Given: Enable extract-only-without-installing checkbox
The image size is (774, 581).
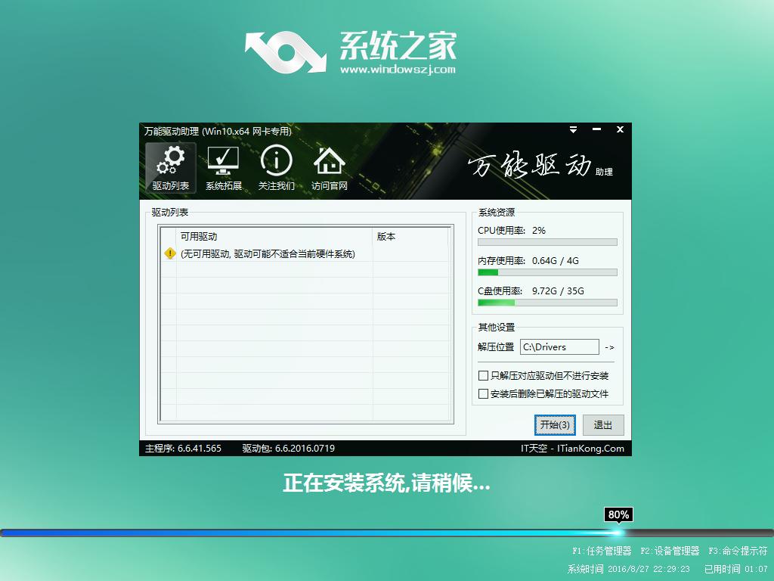Looking at the screenshot, I should (481, 375).
